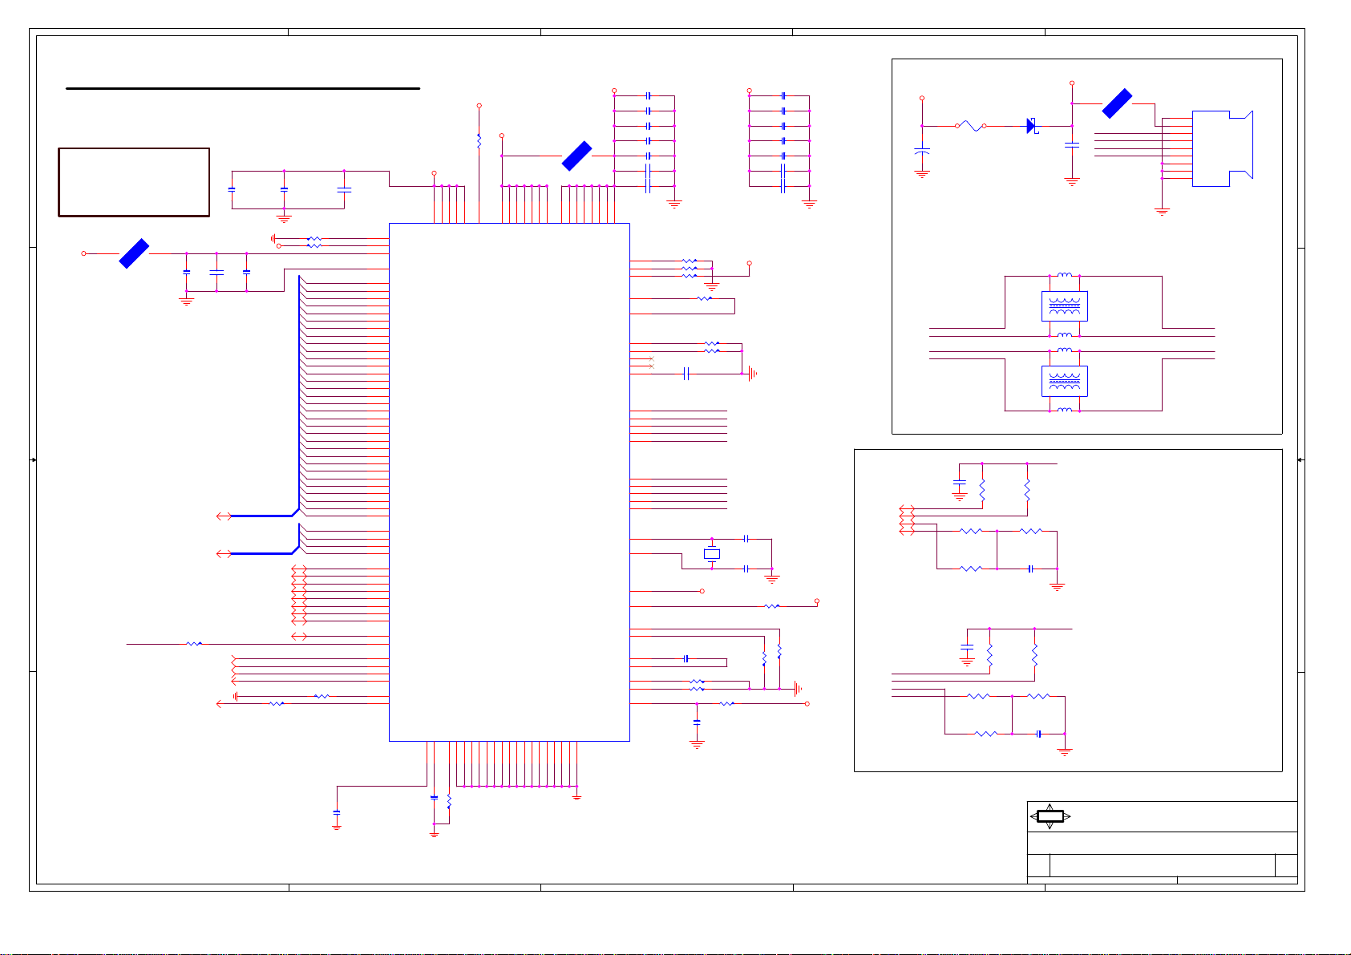Select ferrite bead beside the empty note box
The height and width of the screenshot is (955, 1351).
(x=134, y=253)
